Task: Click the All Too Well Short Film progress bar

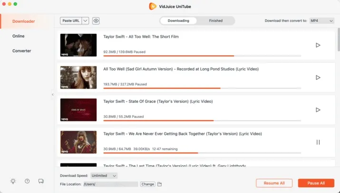Action: 202,56
